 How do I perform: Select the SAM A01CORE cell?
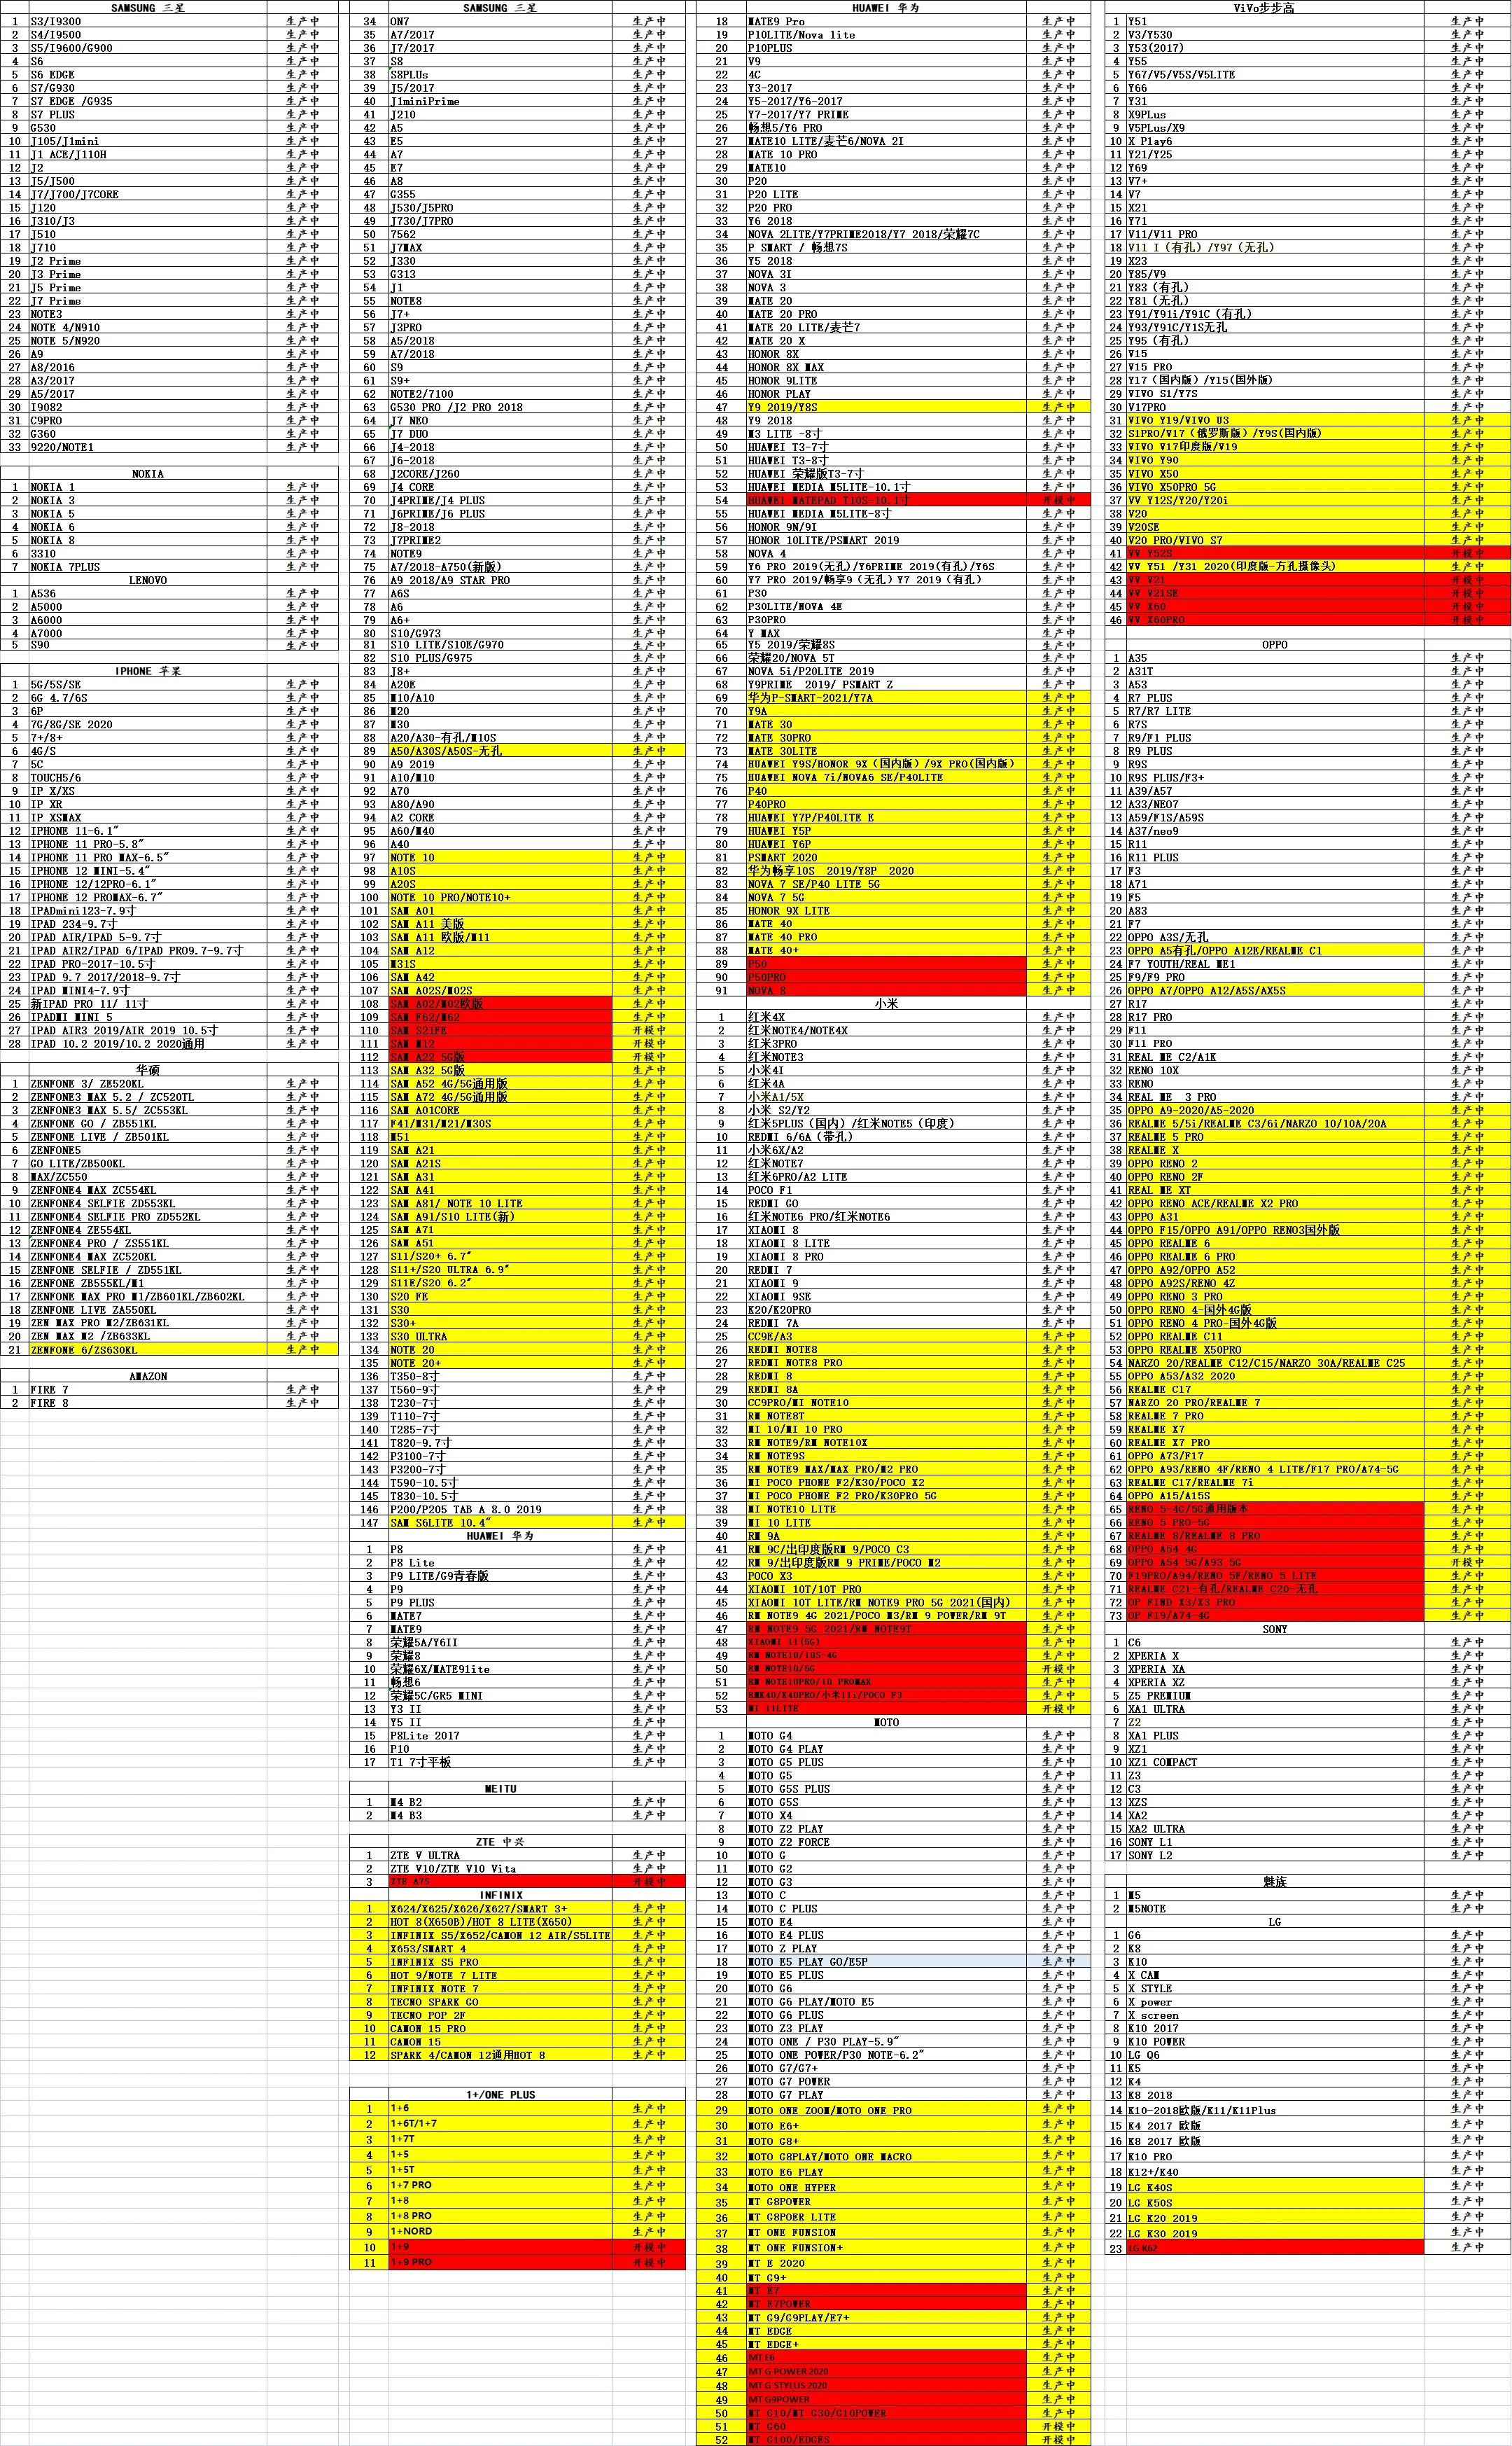(500, 1111)
